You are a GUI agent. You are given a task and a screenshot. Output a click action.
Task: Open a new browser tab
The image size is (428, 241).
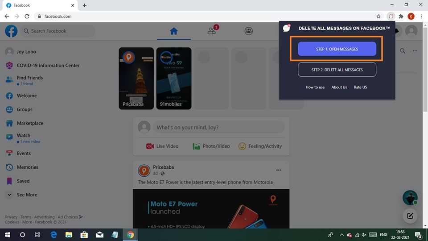tap(84, 5)
